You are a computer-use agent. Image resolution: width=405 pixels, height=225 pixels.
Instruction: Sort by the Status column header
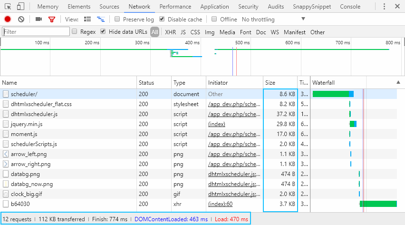(154, 82)
